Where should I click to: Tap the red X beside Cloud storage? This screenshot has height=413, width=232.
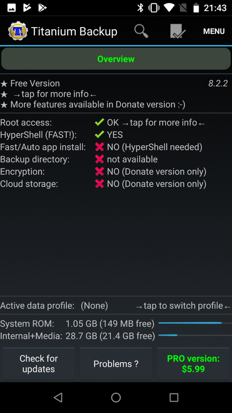coord(100,184)
